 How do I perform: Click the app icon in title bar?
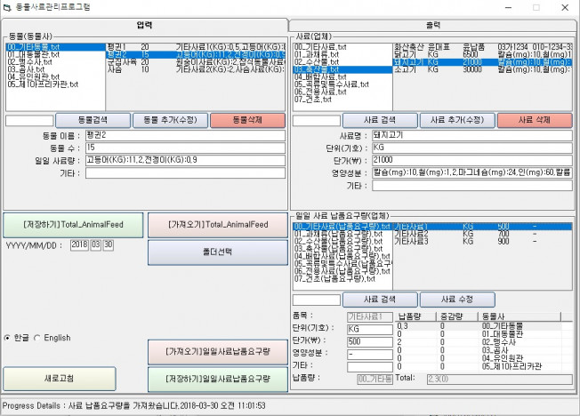(8, 7)
